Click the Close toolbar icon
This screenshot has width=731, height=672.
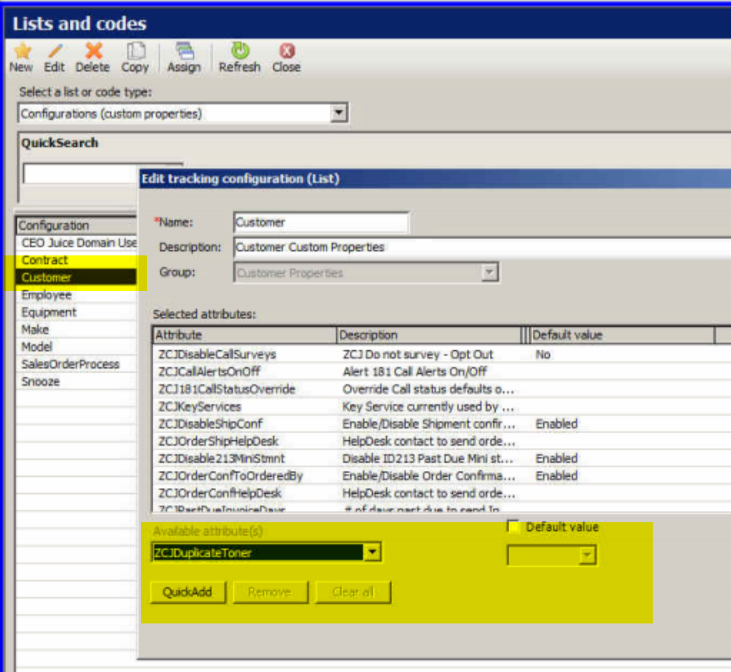coord(286,51)
